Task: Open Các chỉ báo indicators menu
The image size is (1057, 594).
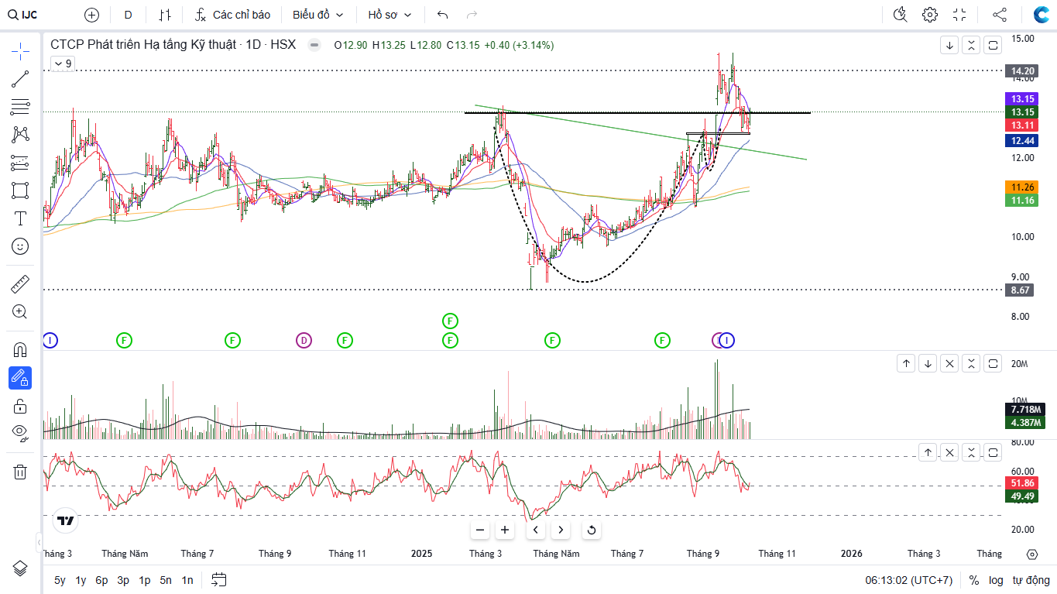Action: point(232,15)
